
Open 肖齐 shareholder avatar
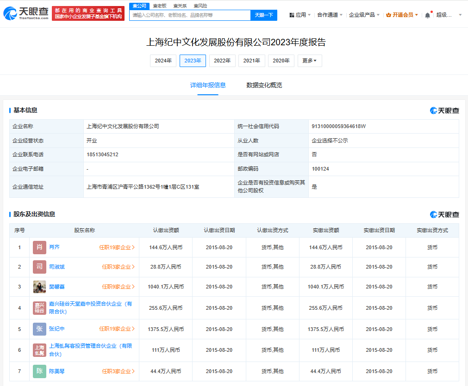pyautogui.click(x=39, y=247)
